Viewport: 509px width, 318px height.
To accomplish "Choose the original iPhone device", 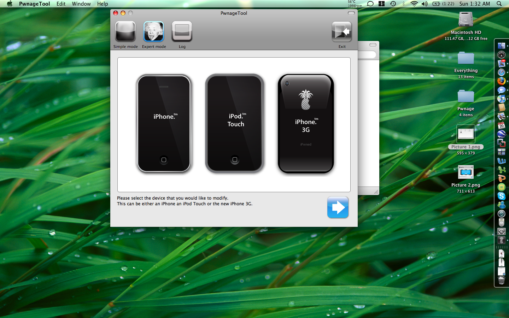I will (x=164, y=123).
